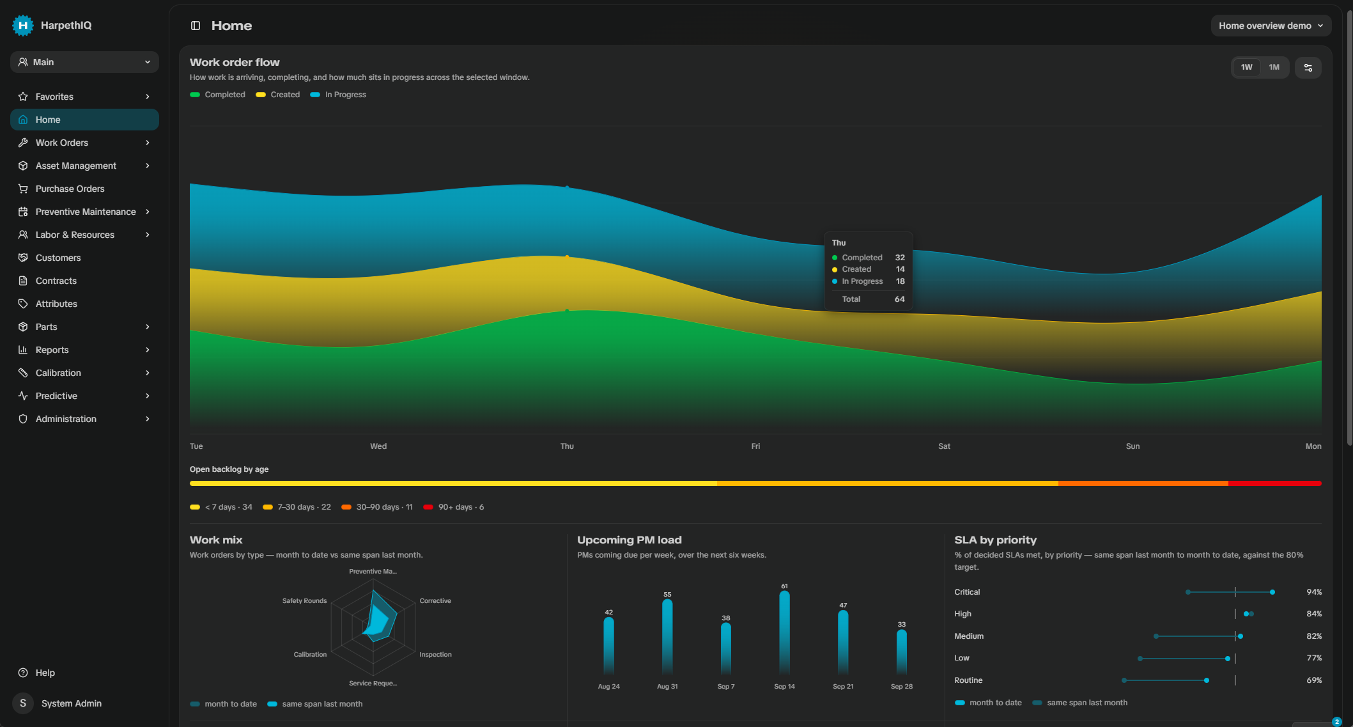Expand the Labor & Resources chevron
The width and height of the screenshot is (1353, 727).
[x=148, y=235]
